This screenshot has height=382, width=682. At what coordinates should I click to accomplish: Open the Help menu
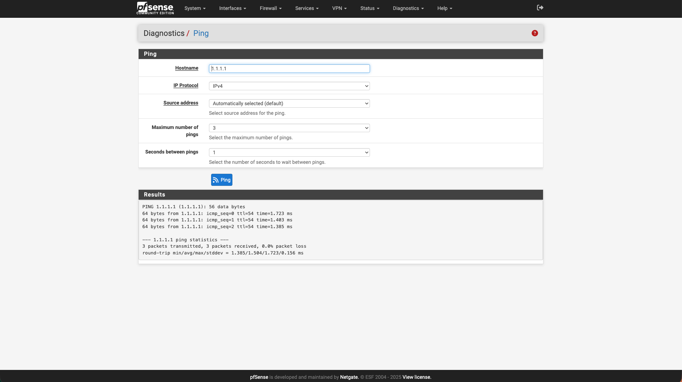444,8
